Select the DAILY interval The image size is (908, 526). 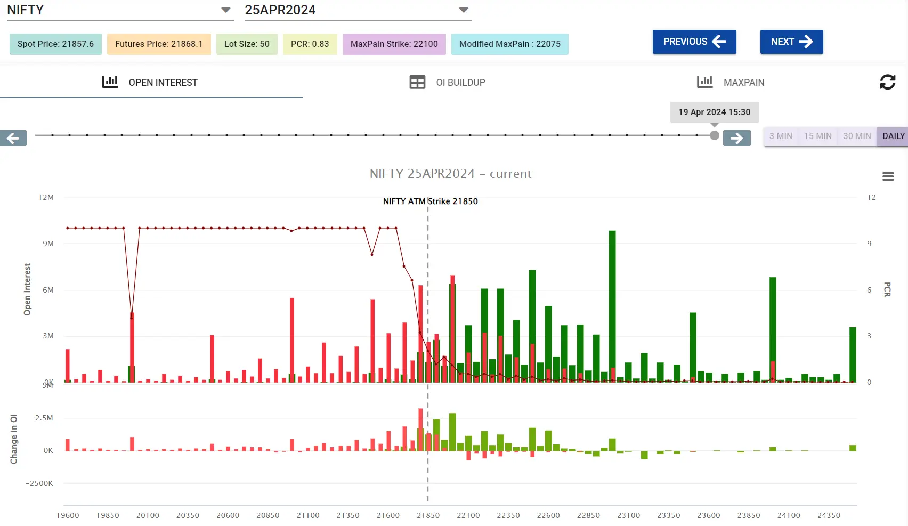893,136
